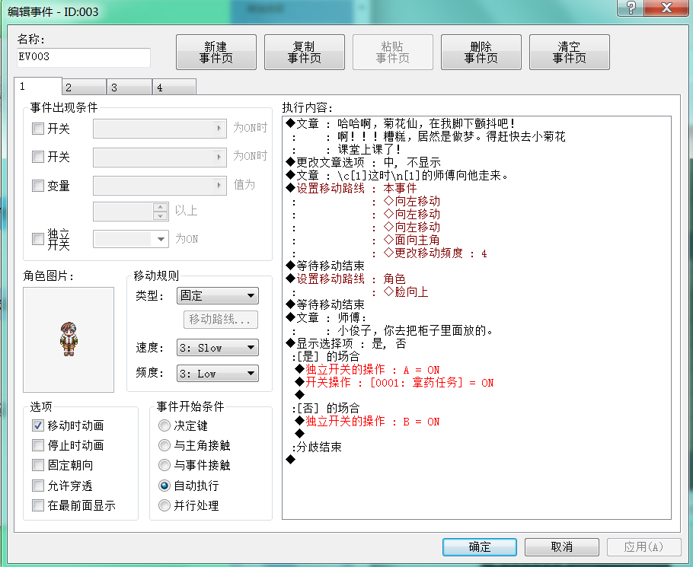
Task: Select the 更改移动频度 : 4 line
Action: [436, 253]
